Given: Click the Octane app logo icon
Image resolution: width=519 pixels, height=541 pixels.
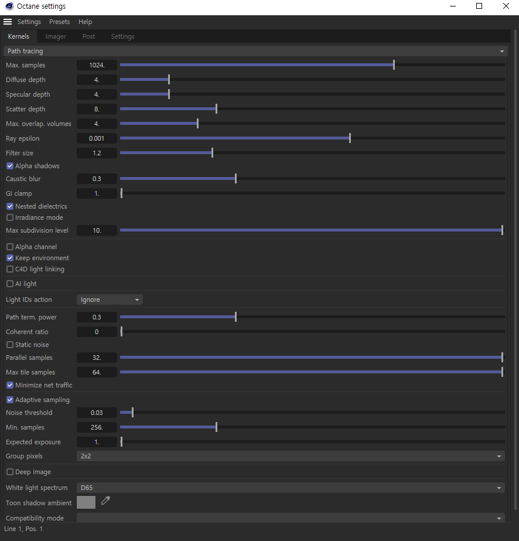Looking at the screenshot, I should click(9, 6).
